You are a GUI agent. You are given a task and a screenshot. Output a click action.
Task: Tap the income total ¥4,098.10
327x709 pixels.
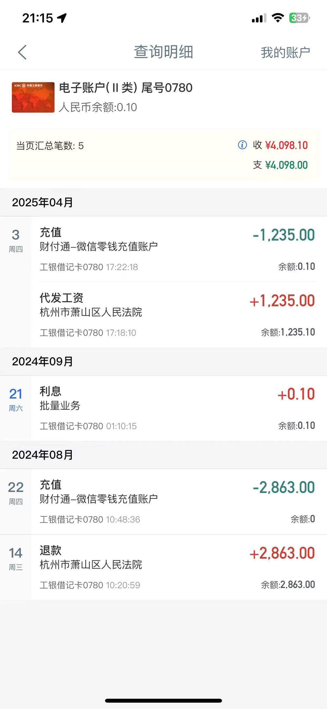(x=286, y=145)
